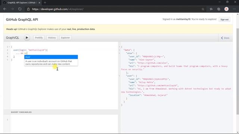
Task: Click the "Alex Gaynor" name value
Action: tap(146, 60)
